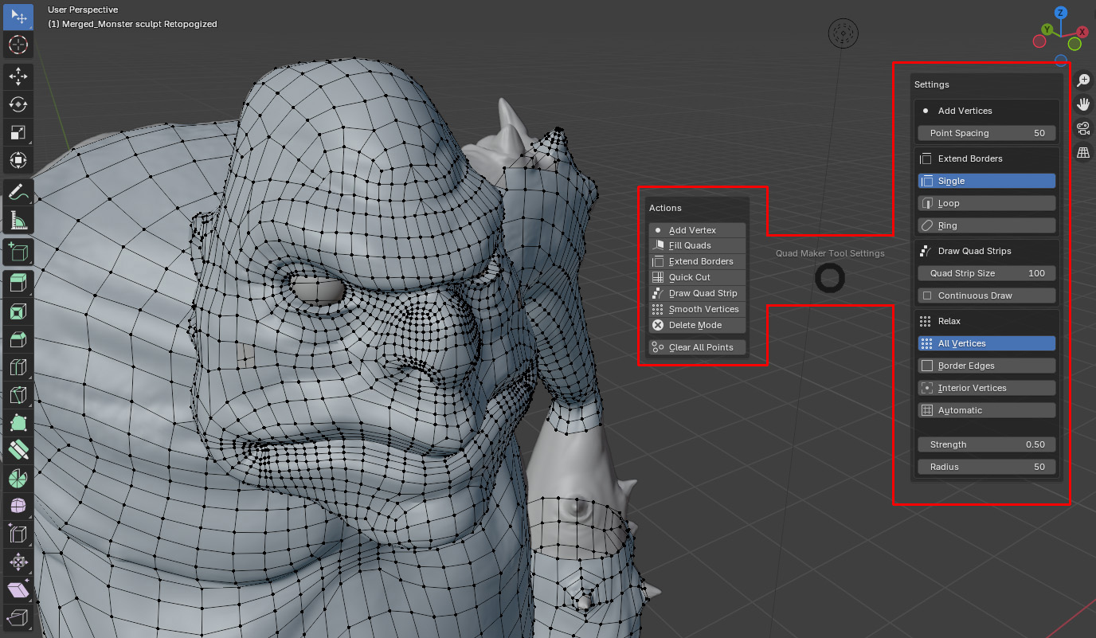Click the Quad Maker Tool Settings pie center
Viewport: 1096px width, 638px height.
[830, 278]
